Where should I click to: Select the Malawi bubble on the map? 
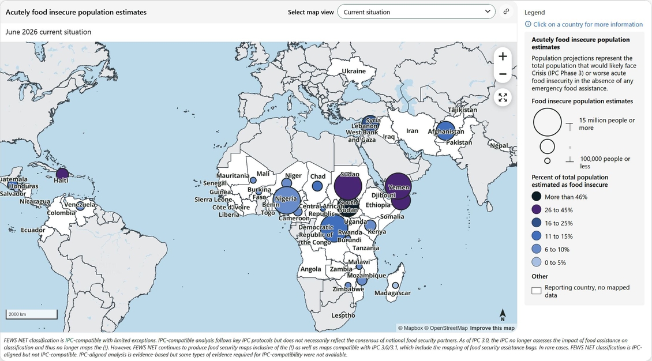coord(359,266)
